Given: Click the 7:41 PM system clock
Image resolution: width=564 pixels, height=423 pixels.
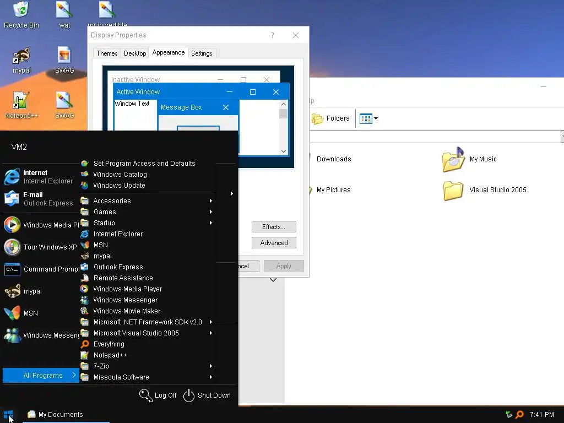Looking at the screenshot, I should click(x=542, y=415).
